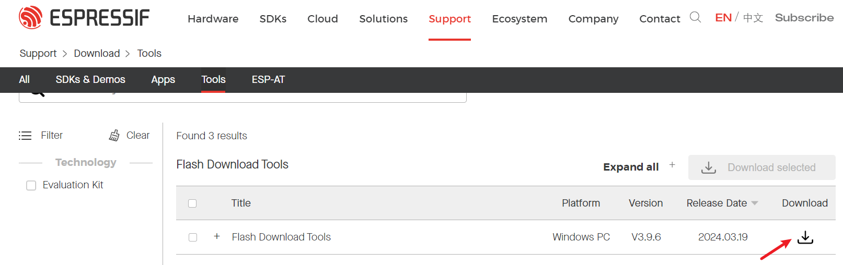Open the Hardware menu
The height and width of the screenshot is (265, 843).
coord(213,19)
